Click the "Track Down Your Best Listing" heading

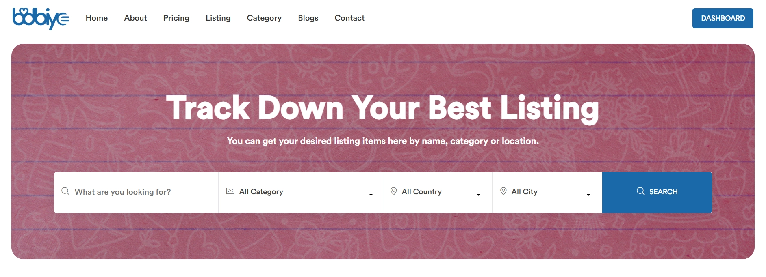click(x=382, y=108)
